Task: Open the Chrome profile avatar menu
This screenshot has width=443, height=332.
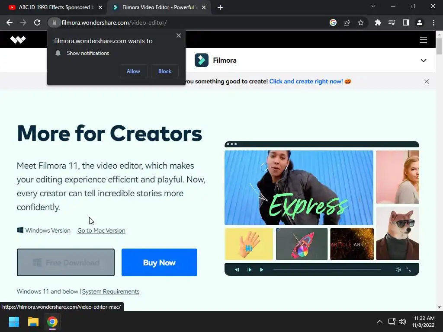Action: 420,22
